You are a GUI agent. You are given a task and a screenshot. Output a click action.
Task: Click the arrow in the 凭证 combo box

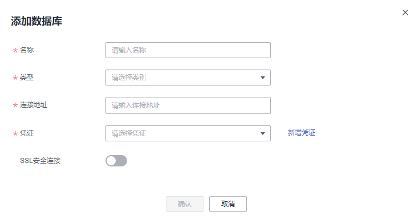[263, 133]
